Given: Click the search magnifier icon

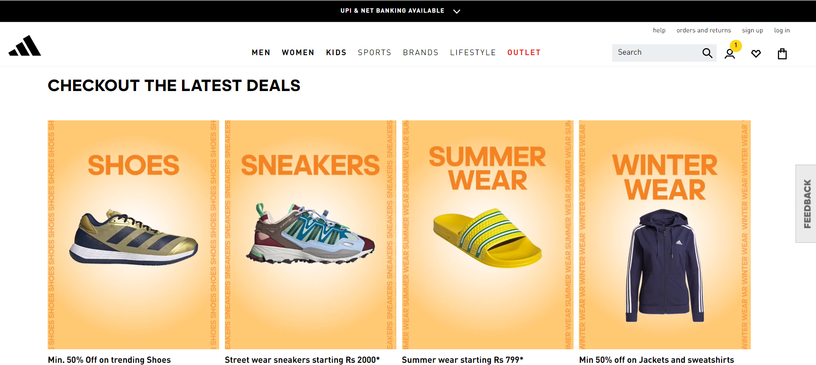Looking at the screenshot, I should tap(707, 53).
